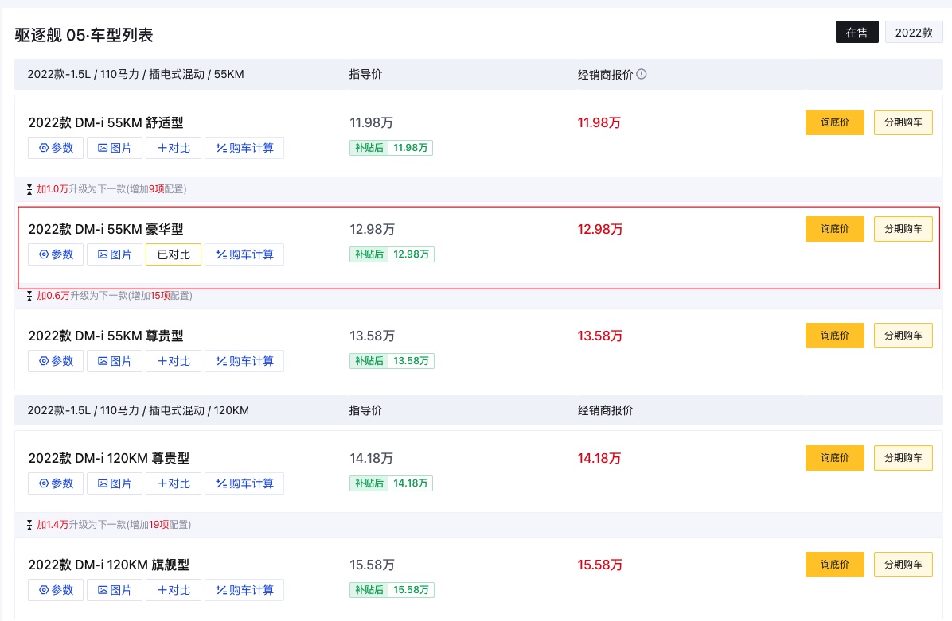Click 询底价 for 120KM 旗舰型
The image size is (952, 621).
pos(835,565)
